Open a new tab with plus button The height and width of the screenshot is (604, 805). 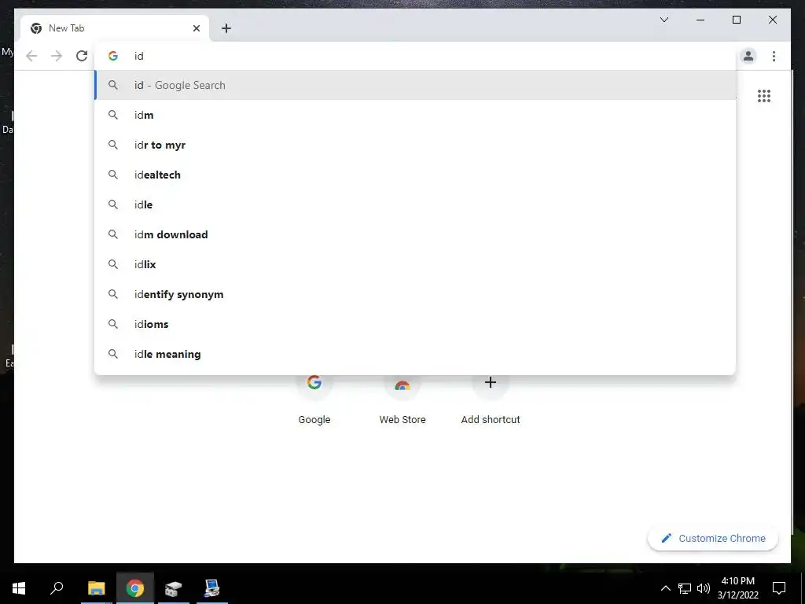[226, 28]
